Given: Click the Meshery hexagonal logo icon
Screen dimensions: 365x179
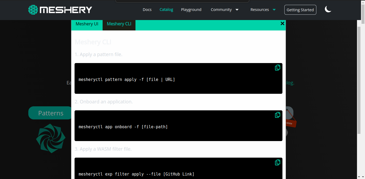Looking at the screenshot, I should (33, 10).
